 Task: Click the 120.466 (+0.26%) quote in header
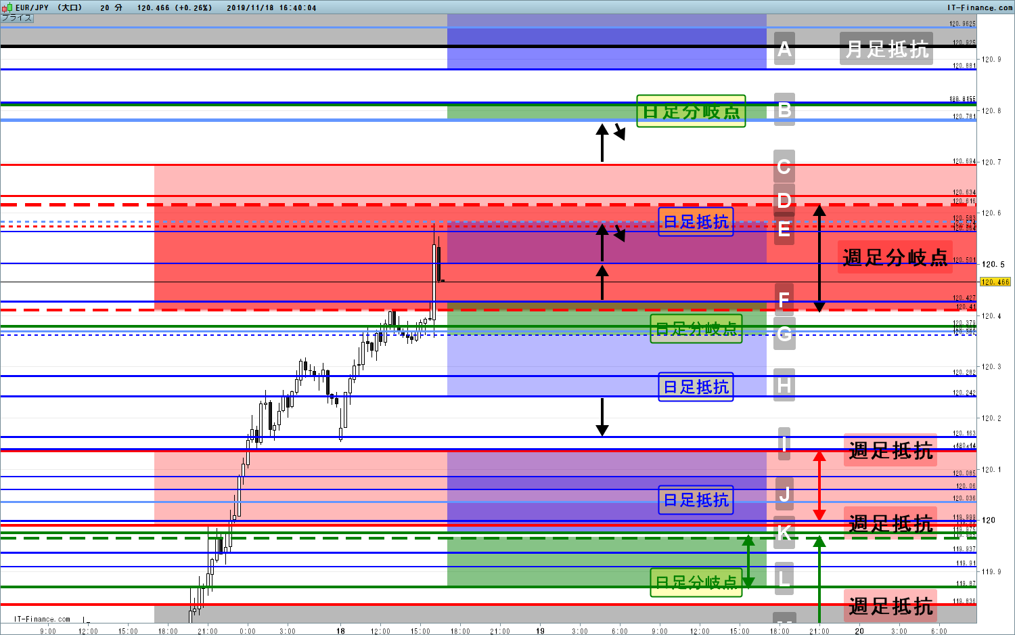(175, 7)
